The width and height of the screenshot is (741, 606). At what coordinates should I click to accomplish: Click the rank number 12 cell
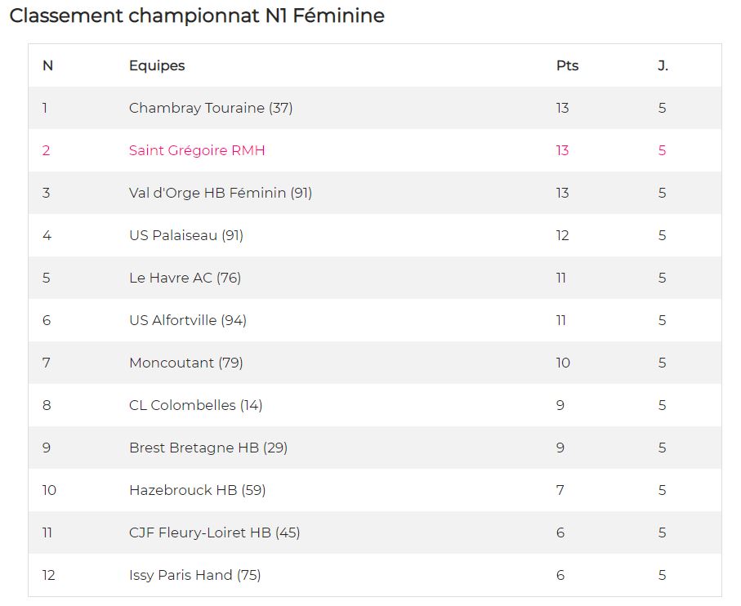[48, 575]
